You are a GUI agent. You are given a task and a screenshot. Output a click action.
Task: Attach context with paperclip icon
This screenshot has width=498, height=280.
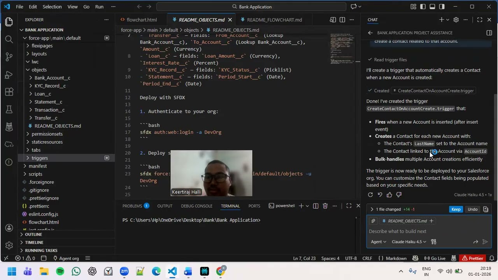(x=373, y=221)
